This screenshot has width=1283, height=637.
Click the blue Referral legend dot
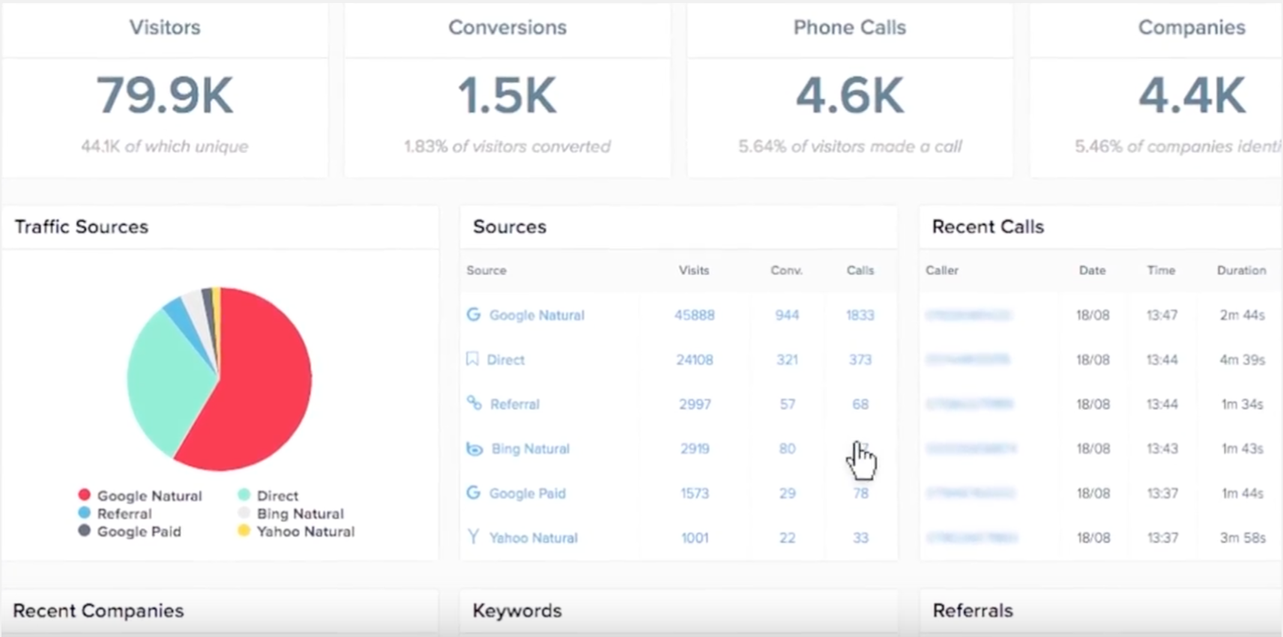click(x=84, y=513)
